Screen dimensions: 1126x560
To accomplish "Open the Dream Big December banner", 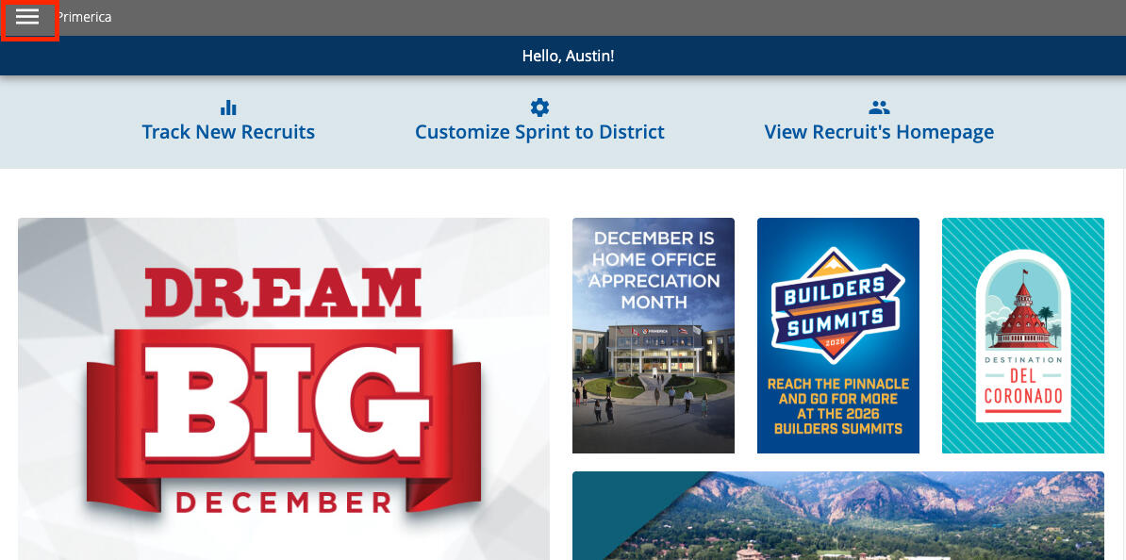I will coord(284,389).
